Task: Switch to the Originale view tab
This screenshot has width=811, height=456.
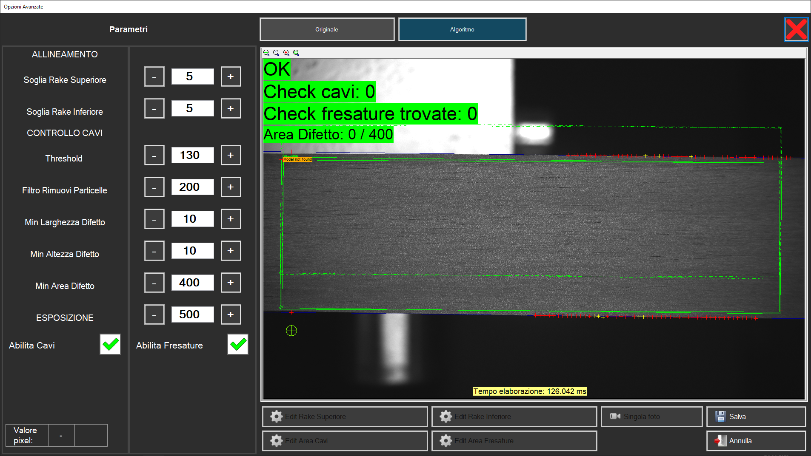Action: pos(327,29)
